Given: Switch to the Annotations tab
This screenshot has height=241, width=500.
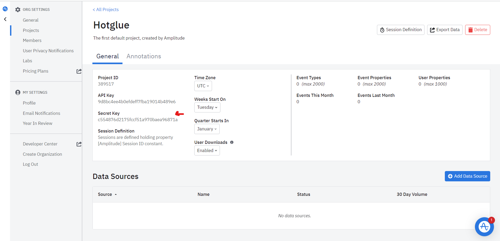Looking at the screenshot, I should coord(144,56).
